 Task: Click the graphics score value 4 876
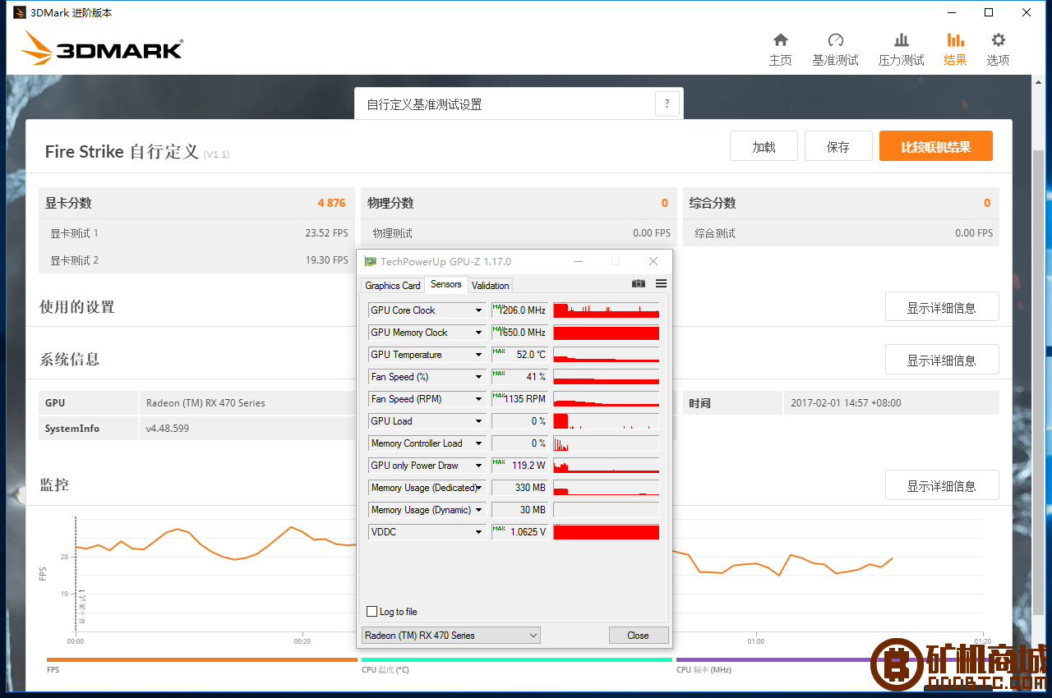tap(332, 203)
